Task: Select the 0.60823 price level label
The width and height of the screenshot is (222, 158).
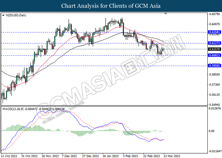Action: pos(214,55)
